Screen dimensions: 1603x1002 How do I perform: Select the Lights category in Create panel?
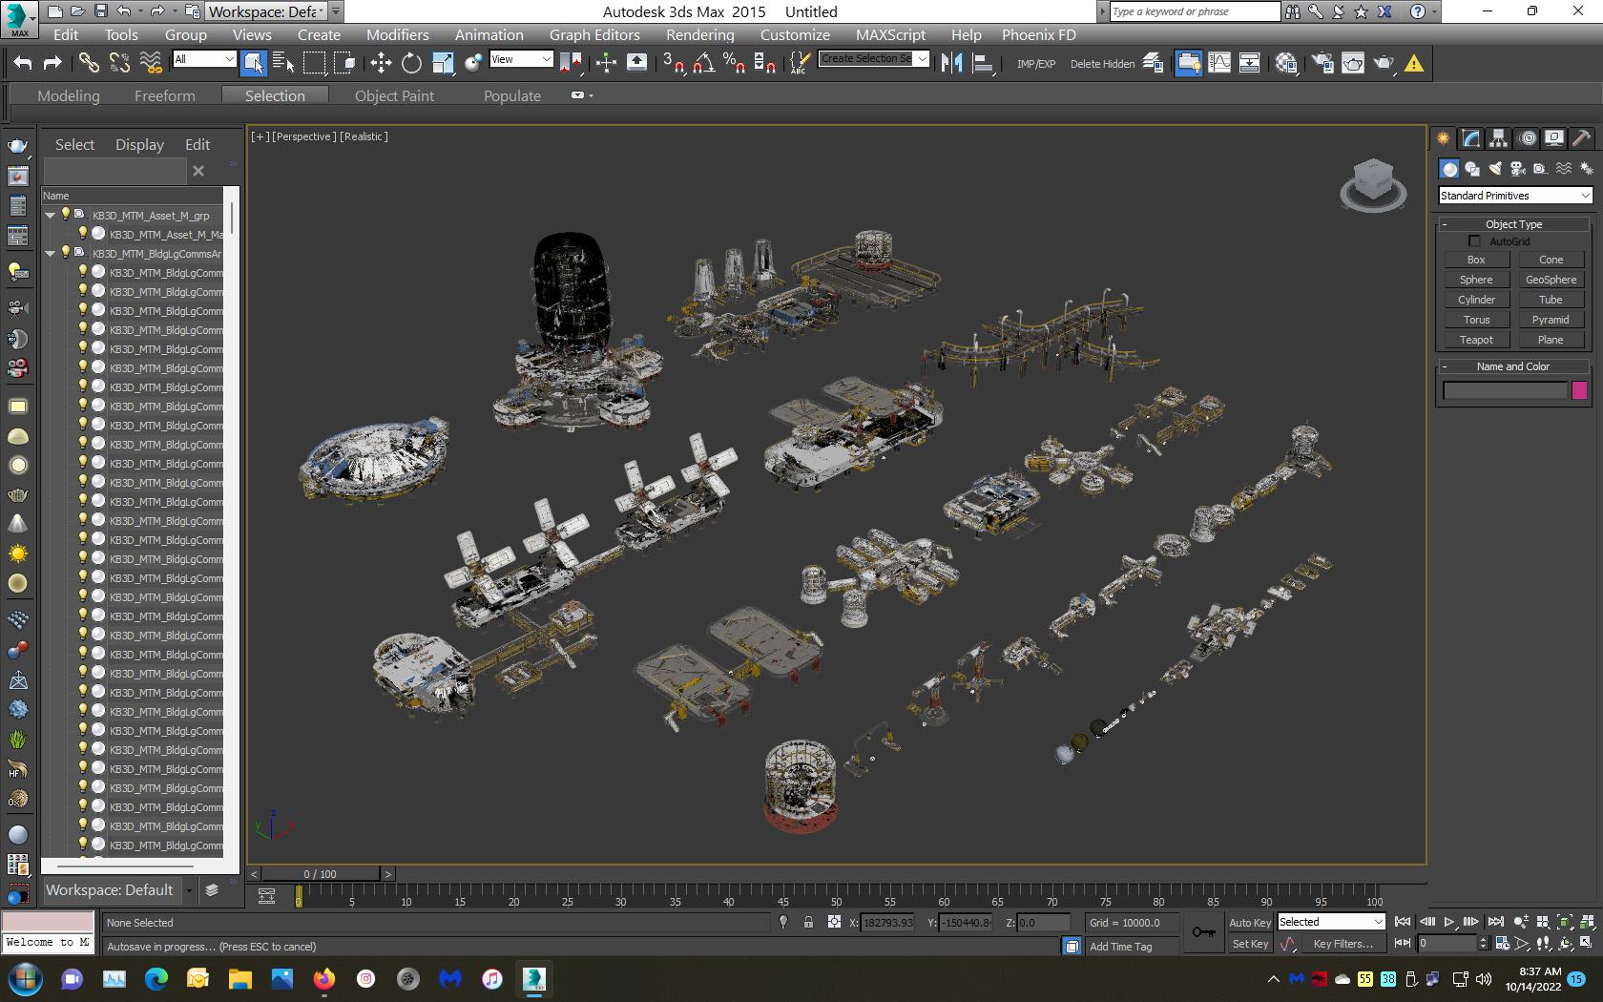click(1495, 169)
